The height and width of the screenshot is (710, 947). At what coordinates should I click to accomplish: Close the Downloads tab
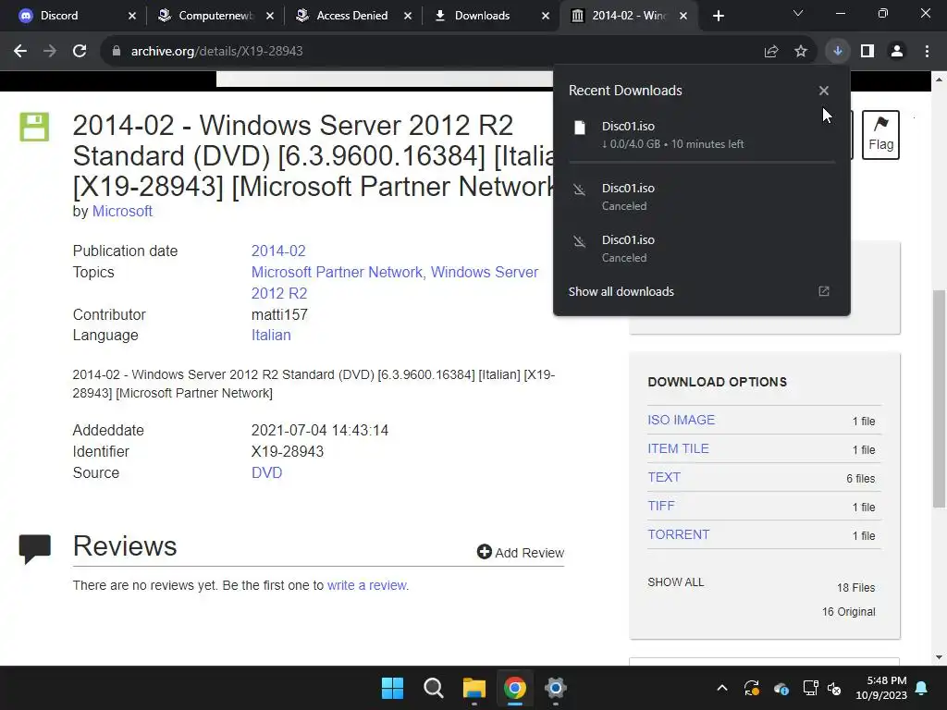tap(546, 16)
